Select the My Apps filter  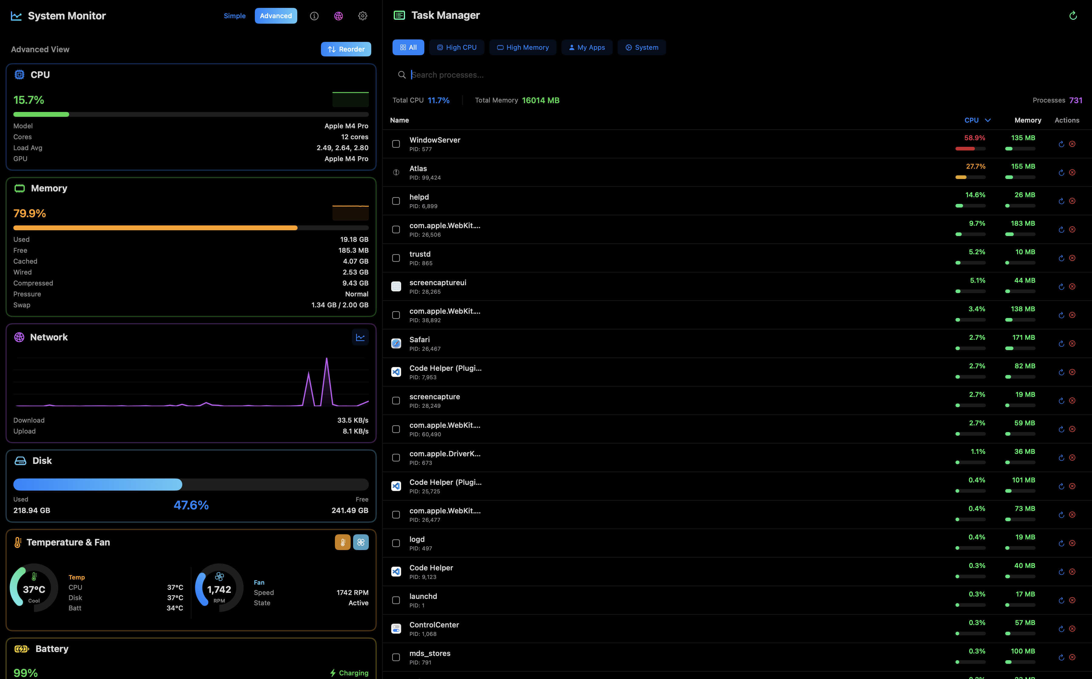pos(587,47)
